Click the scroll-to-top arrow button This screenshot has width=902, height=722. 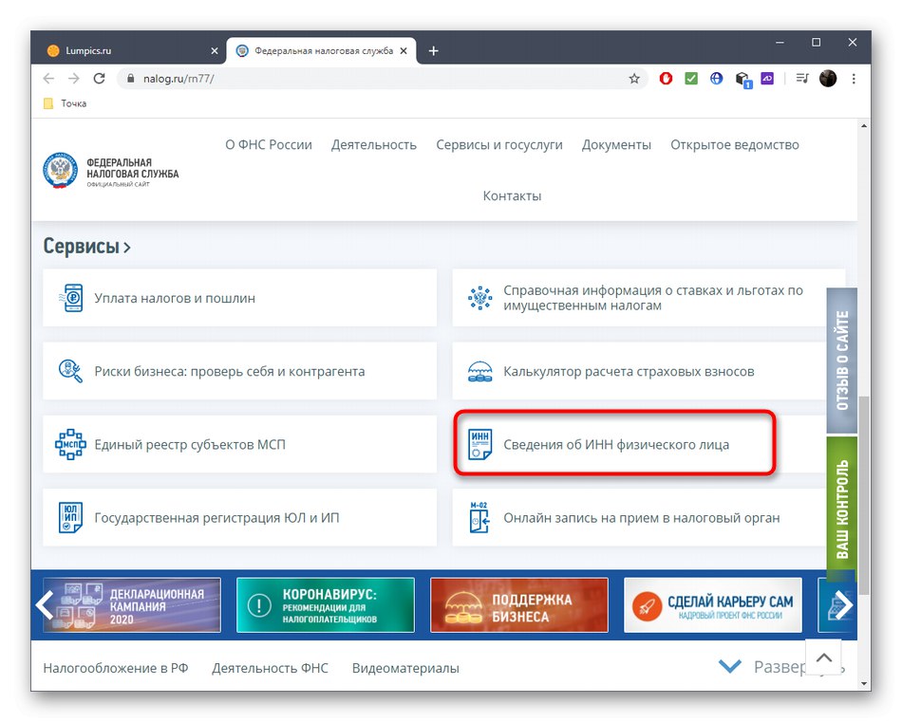pos(824,657)
